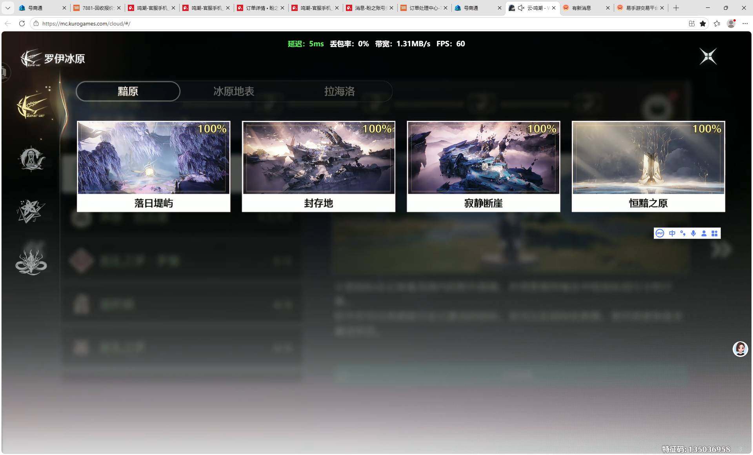Open the browser settings and more menu
The width and height of the screenshot is (753, 455).
pos(745,24)
